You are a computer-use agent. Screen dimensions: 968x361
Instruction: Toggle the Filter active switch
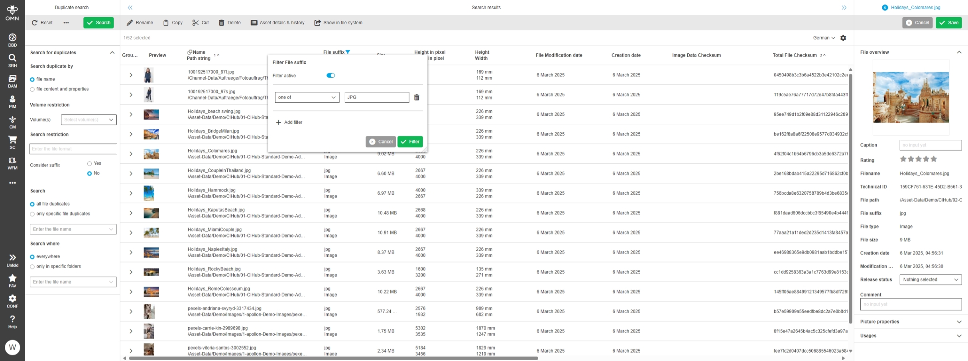pos(331,76)
